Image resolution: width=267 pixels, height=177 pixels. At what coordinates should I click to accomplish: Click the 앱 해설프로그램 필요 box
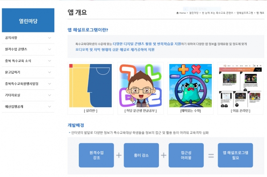(x=235, y=155)
